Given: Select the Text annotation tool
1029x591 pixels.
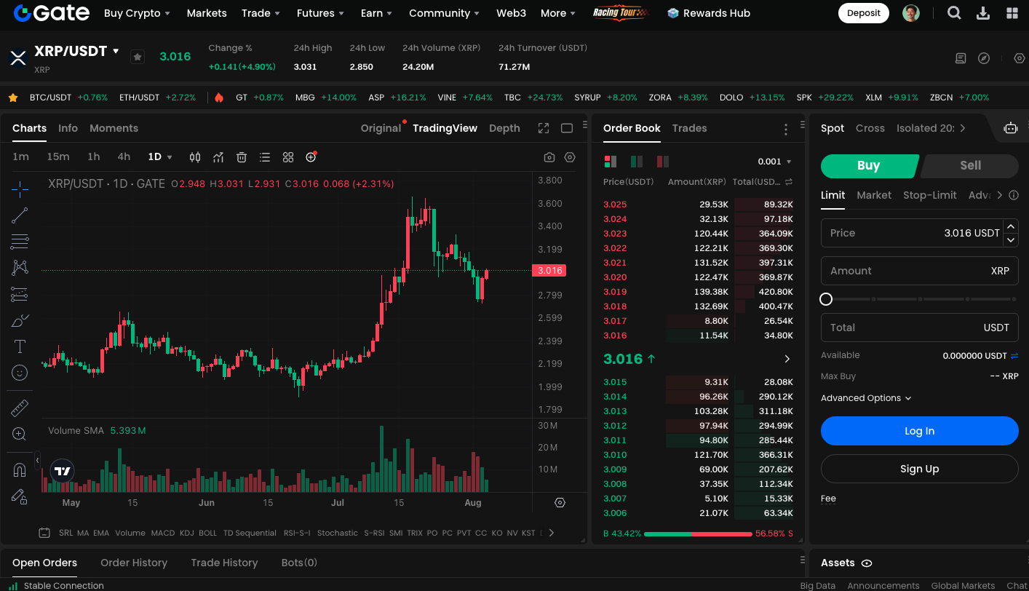Looking at the screenshot, I should (20, 346).
